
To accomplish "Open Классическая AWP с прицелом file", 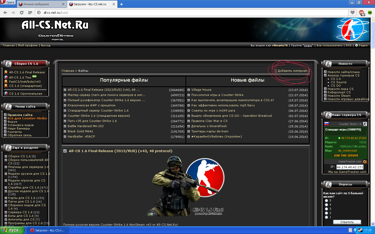I will [x=91, y=105].
